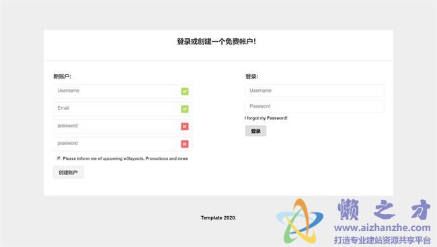Focus the login Password field
The image size is (437, 247).
click(315, 106)
